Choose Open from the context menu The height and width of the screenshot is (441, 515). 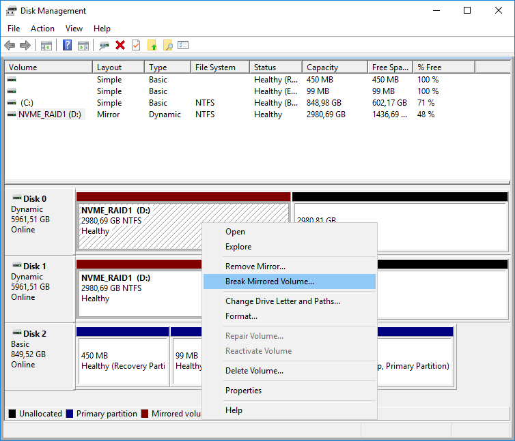[290, 232]
